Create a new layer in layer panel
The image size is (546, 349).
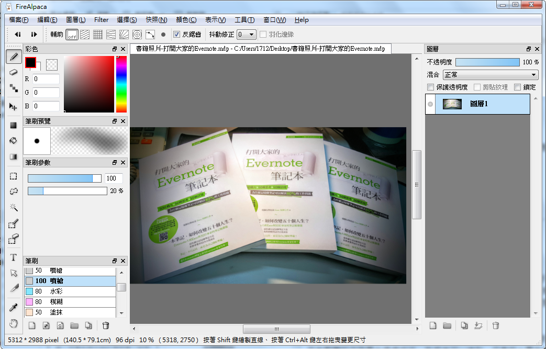pyautogui.click(x=433, y=325)
